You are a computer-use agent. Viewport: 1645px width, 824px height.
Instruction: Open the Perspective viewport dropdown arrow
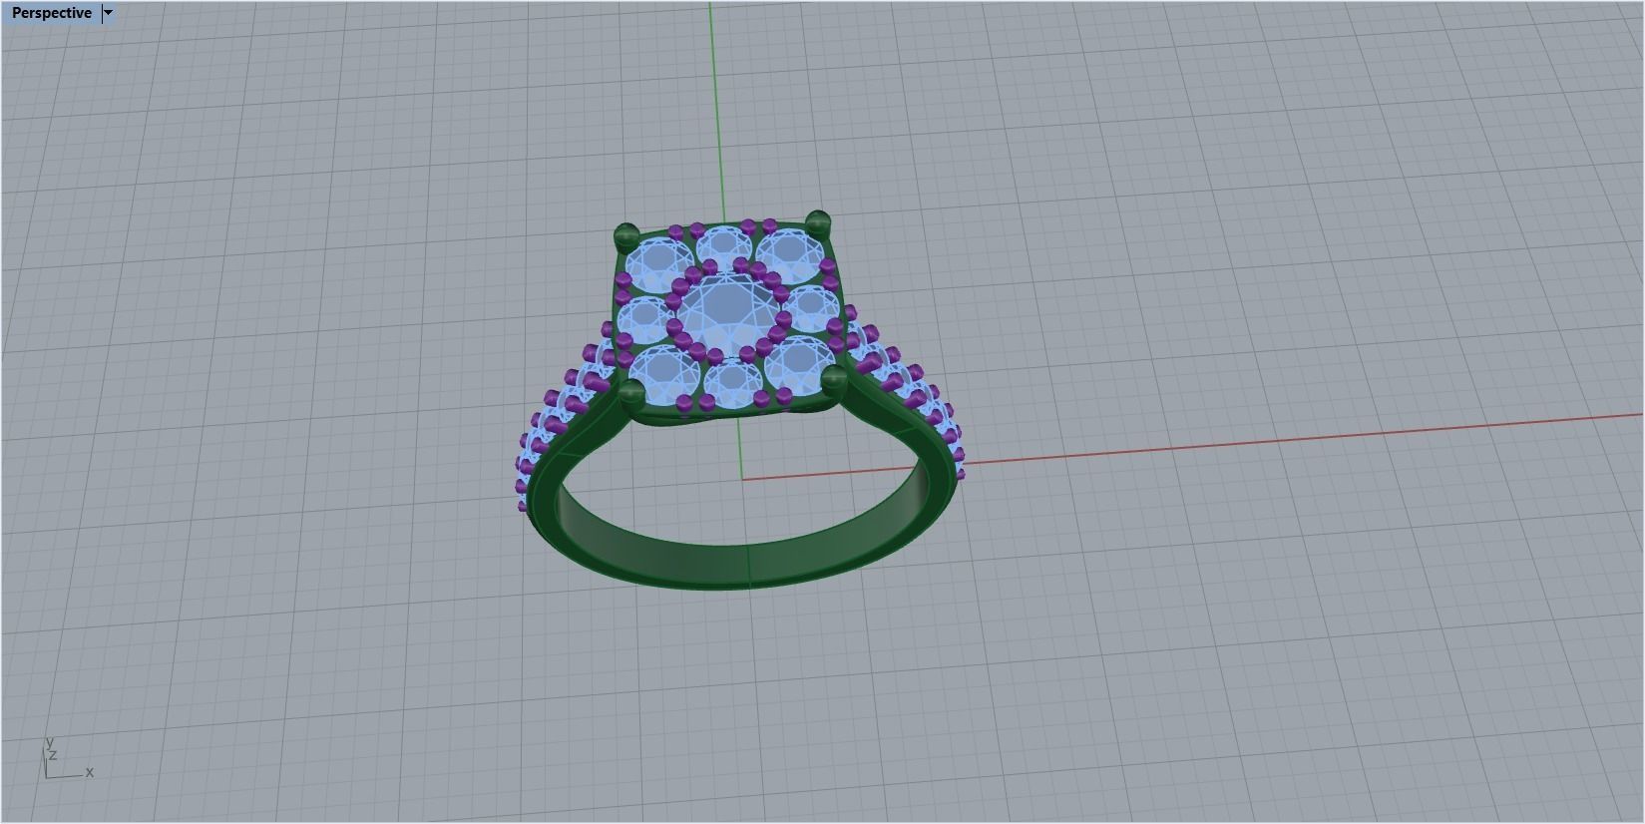[x=109, y=13]
